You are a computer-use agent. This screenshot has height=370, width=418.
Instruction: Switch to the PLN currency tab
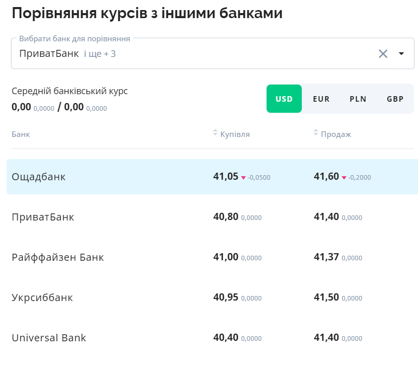coord(358,99)
